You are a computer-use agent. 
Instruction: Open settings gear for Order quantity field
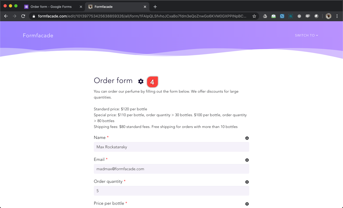click(x=247, y=182)
